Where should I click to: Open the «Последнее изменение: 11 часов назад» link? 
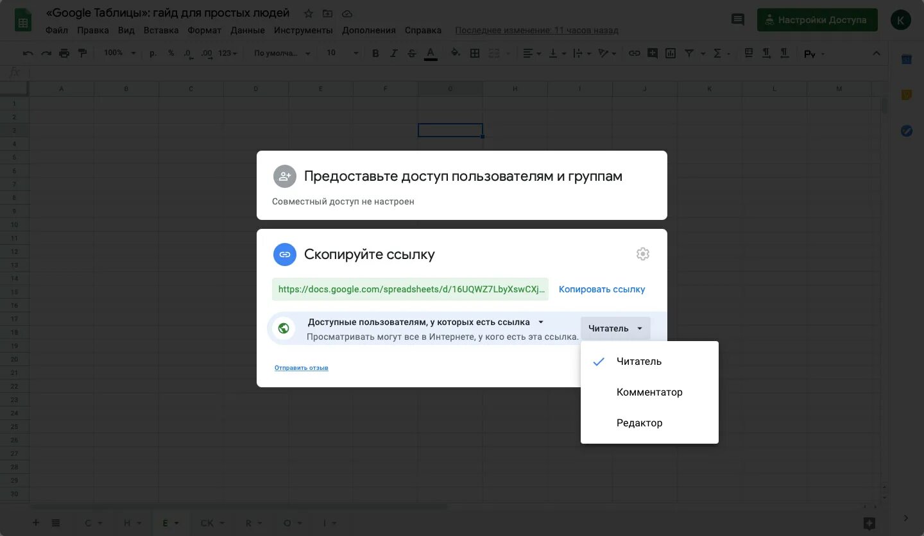[x=537, y=30]
